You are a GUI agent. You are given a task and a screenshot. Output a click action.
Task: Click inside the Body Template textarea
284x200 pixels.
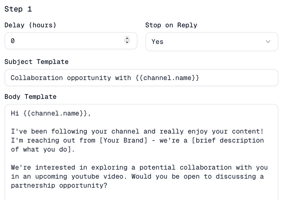point(137,158)
